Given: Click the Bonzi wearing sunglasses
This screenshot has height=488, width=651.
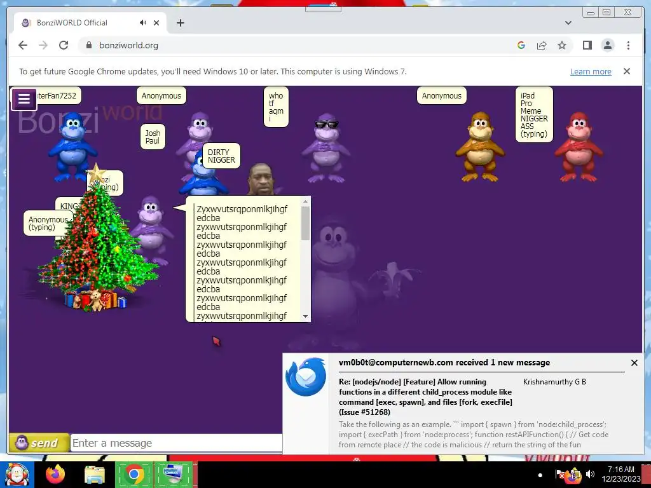Looking at the screenshot, I should click(x=326, y=147).
